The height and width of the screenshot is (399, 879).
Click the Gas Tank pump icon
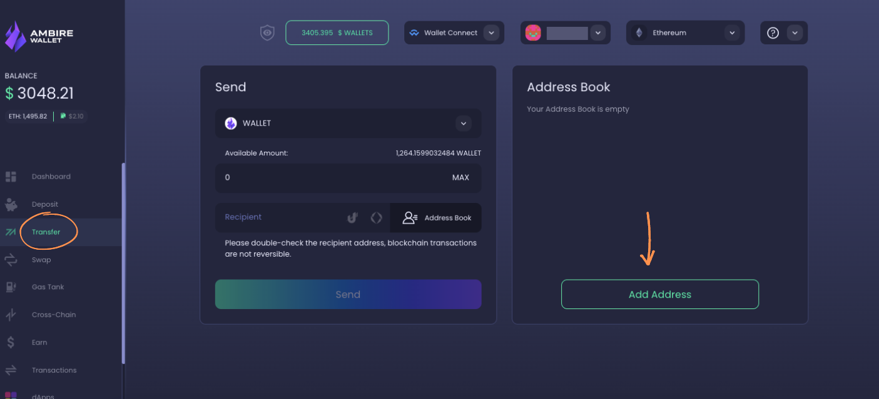11,287
